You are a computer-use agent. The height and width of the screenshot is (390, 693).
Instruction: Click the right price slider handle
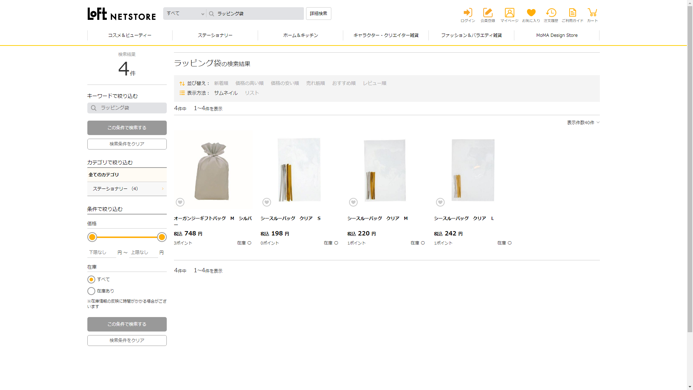[x=162, y=237]
